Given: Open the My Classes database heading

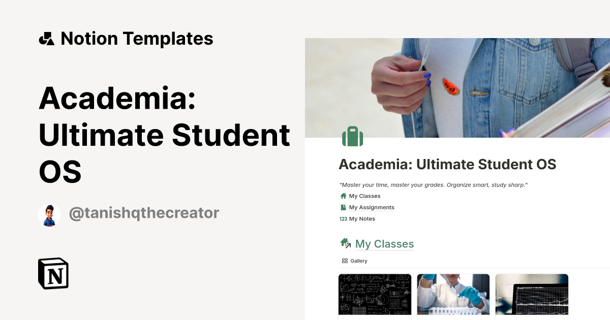Looking at the screenshot, I should (x=384, y=244).
